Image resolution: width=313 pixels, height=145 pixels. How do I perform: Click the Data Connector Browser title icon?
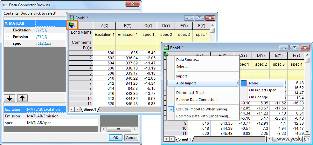(x=5, y=5)
